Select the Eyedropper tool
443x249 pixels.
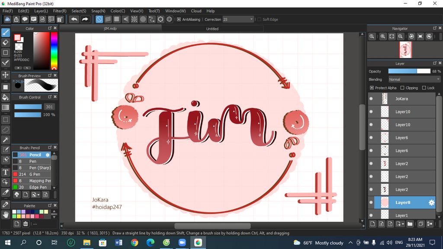5,204
